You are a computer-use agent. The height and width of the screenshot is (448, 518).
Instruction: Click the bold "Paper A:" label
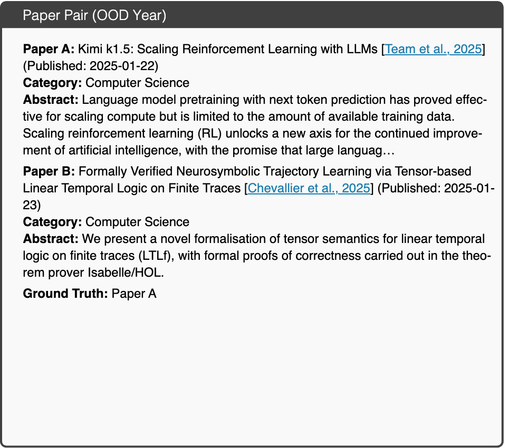(x=49, y=49)
